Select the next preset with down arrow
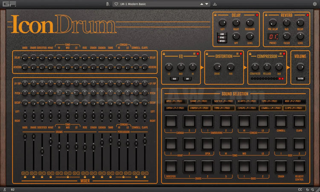320x192 pixels. (207, 4)
